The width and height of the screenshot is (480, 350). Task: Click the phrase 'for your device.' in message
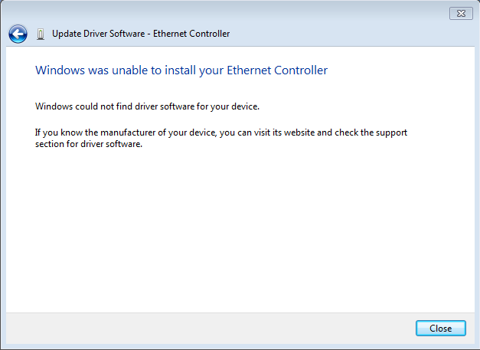[x=230, y=106]
